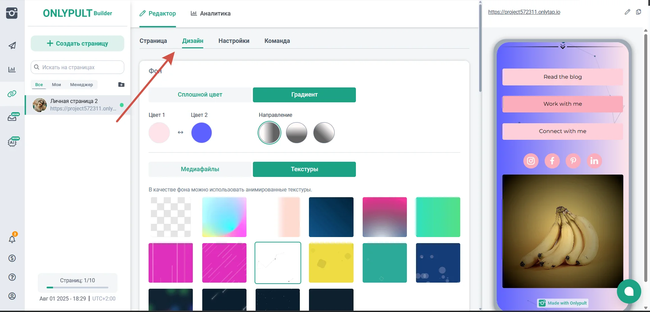
Task: Switch to Медиафайлы option
Action: (200, 170)
